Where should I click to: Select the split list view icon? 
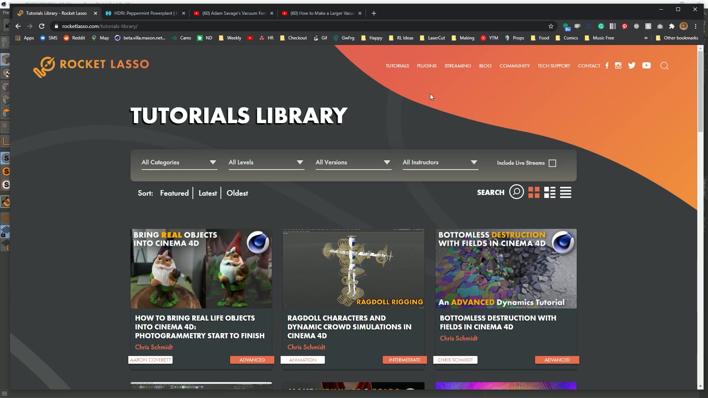pos(549,192)
